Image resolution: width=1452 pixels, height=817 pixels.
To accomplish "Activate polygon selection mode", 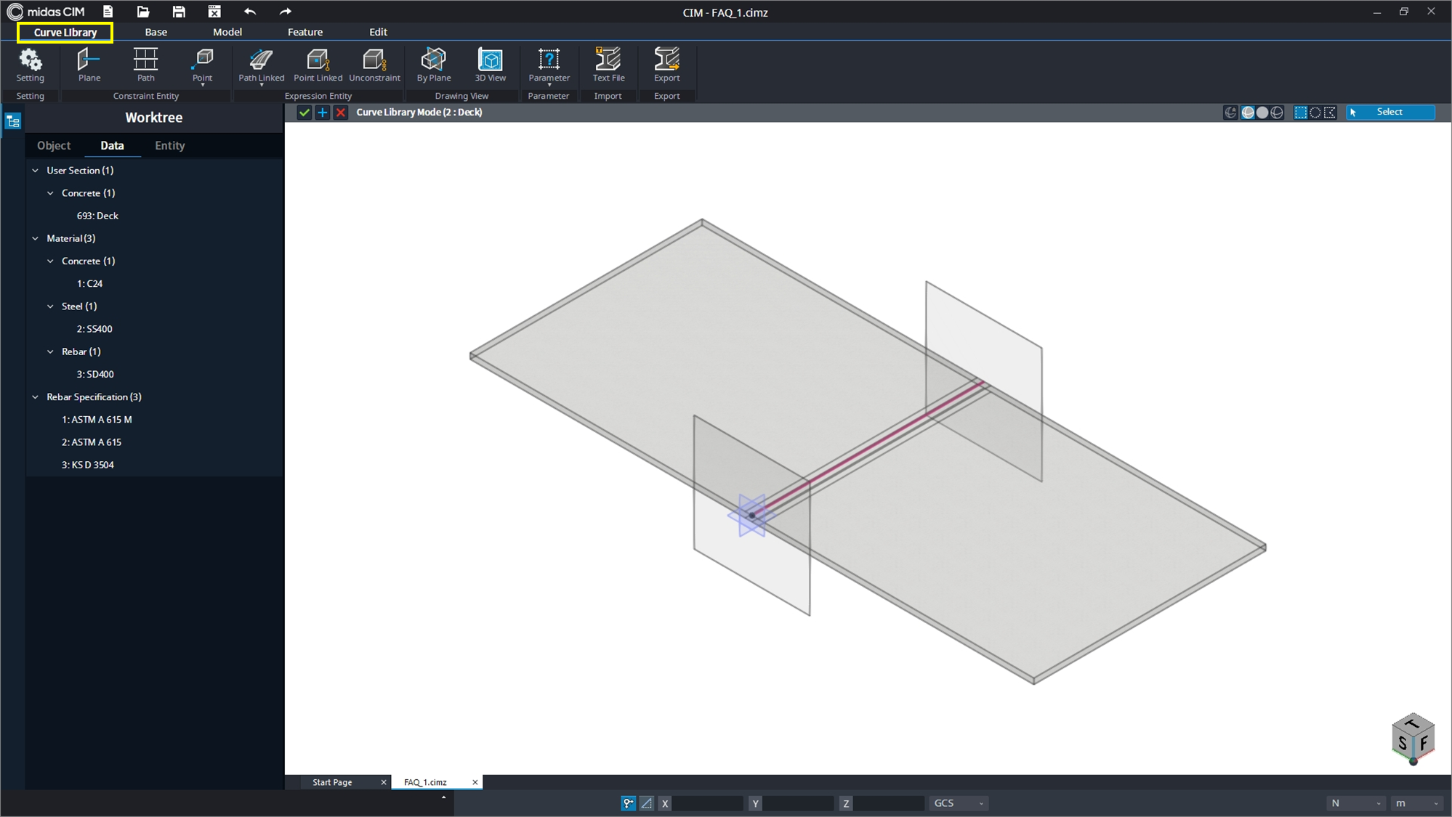I will tap(1330, 113).
